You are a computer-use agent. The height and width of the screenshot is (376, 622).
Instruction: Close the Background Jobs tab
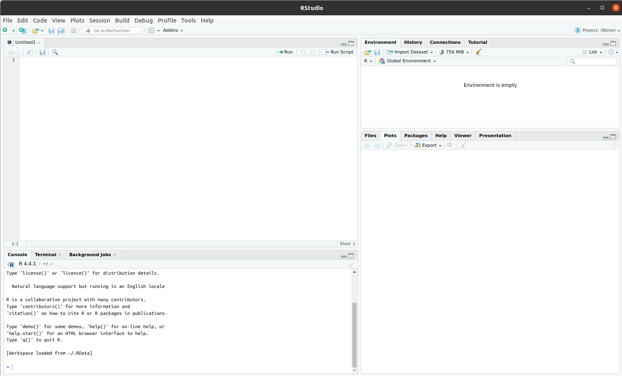click(115, 255)
